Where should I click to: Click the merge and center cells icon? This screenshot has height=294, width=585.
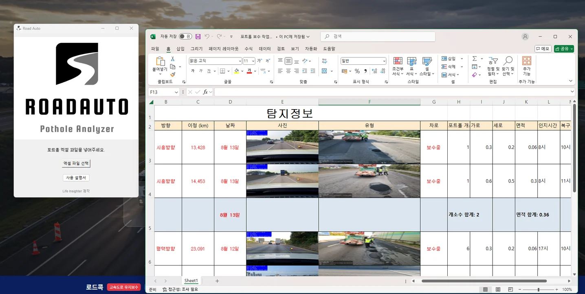pyautogui.click(x=324, y=71)
